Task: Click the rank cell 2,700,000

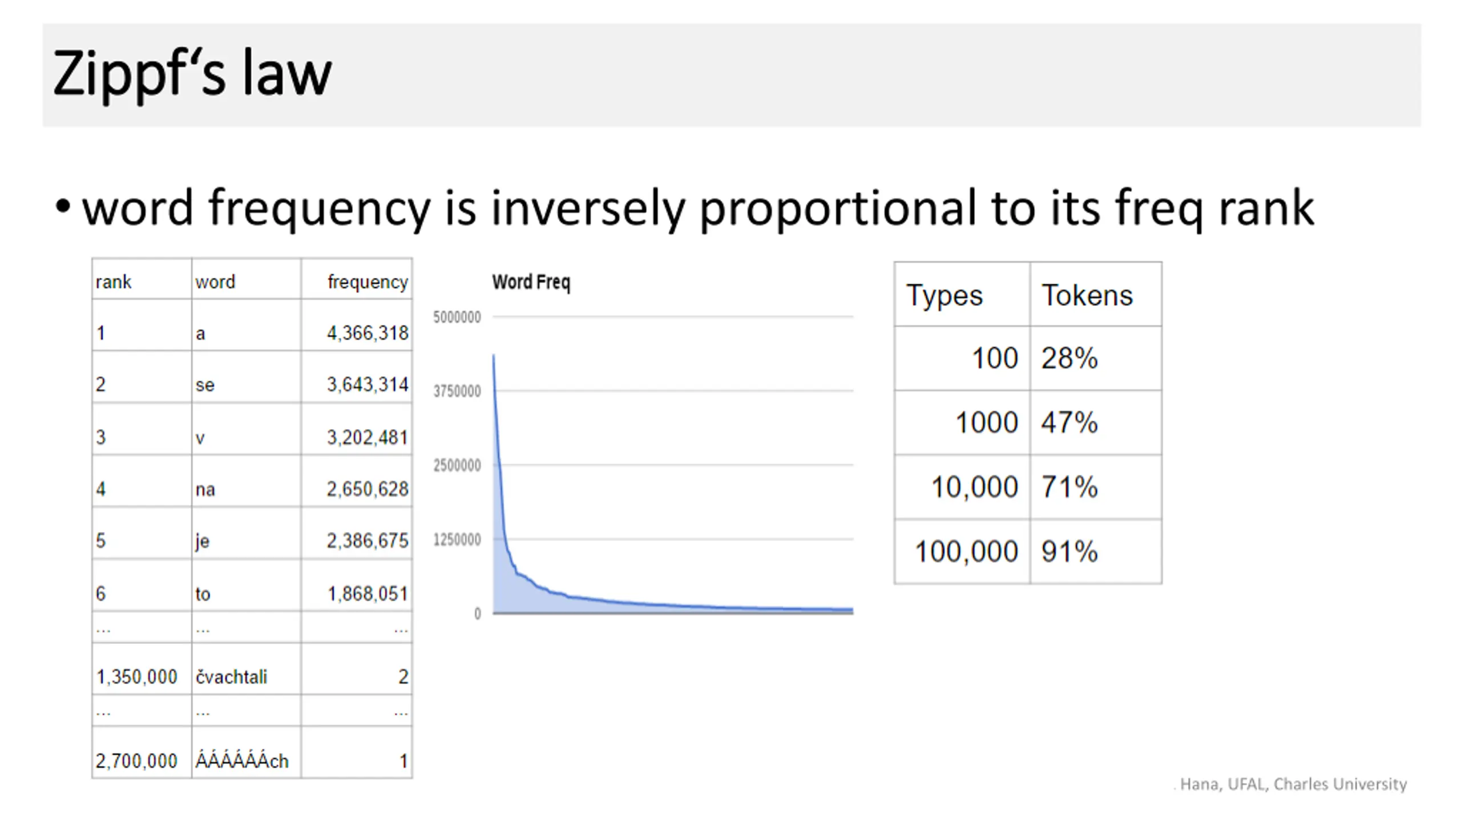Action: 136,761
